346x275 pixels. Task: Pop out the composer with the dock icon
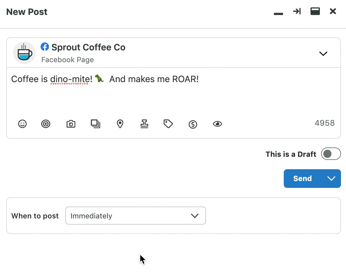(x=315, y=11)
